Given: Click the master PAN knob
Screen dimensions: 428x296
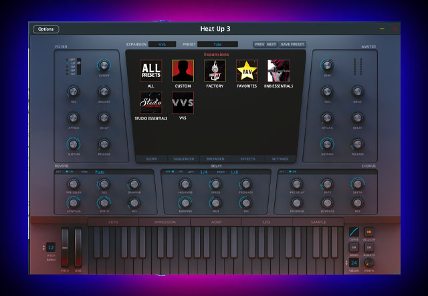Looking at the screenshot, I should 327,92.
